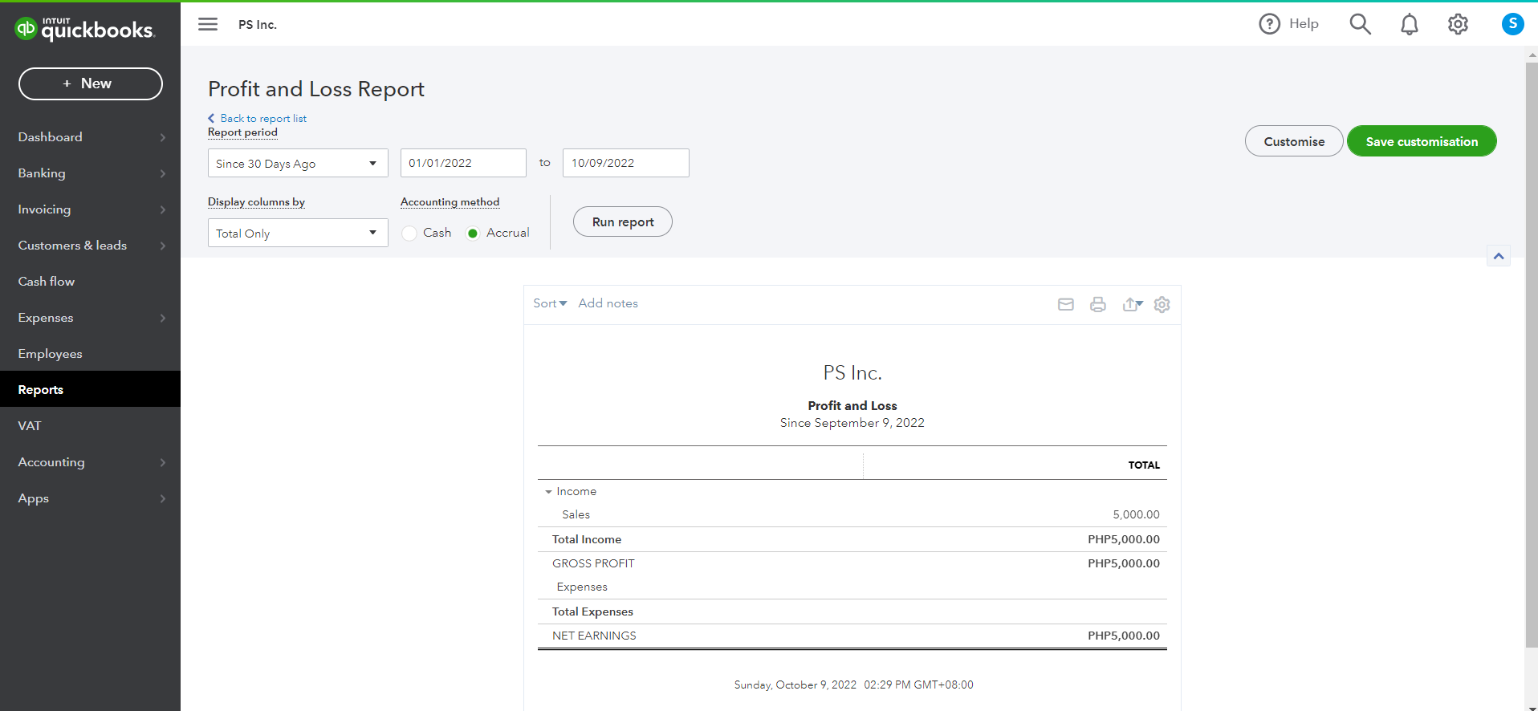Click Add notes
This screenshot has width=1538, height=711.
pos(608,303)
